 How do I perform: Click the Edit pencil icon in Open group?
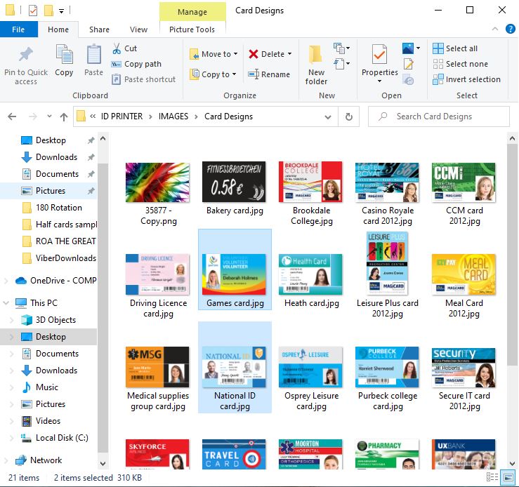click(x=409, y=63)
